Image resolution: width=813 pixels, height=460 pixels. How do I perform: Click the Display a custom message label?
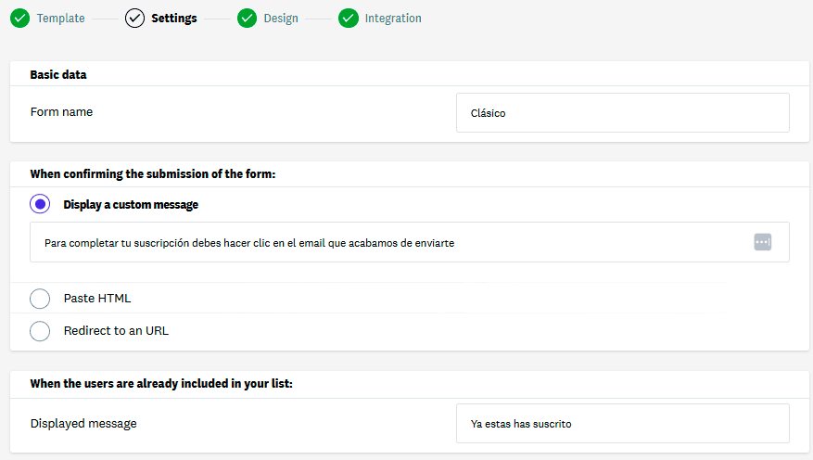coord(131,204)
